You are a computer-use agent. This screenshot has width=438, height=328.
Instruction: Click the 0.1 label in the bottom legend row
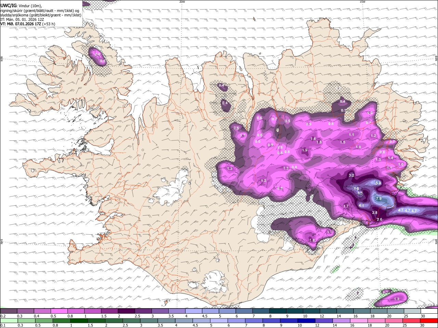pyautogui.click(x=3, y=325)
